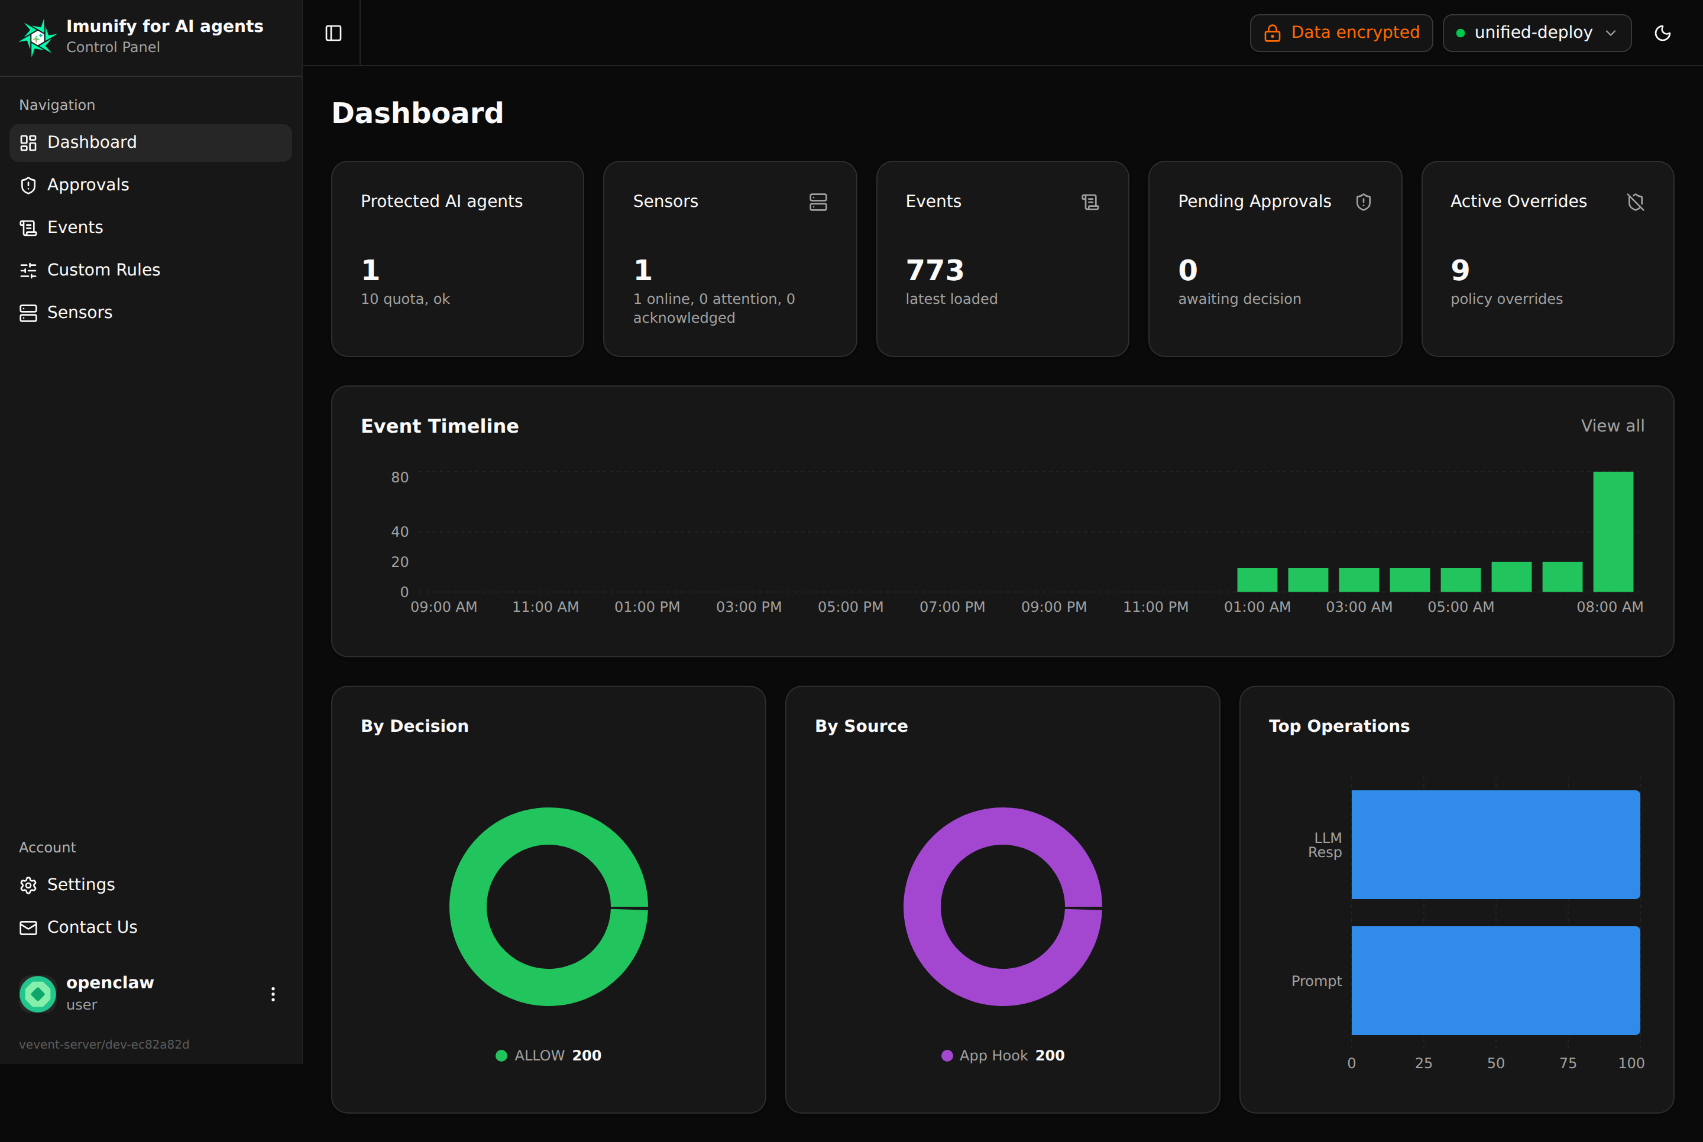The height and width of the screenshot is (1142, 1703).
Task: Open the unified-deploy environment dropdown
Action: pyautogui.click(x=1536, y=33)
